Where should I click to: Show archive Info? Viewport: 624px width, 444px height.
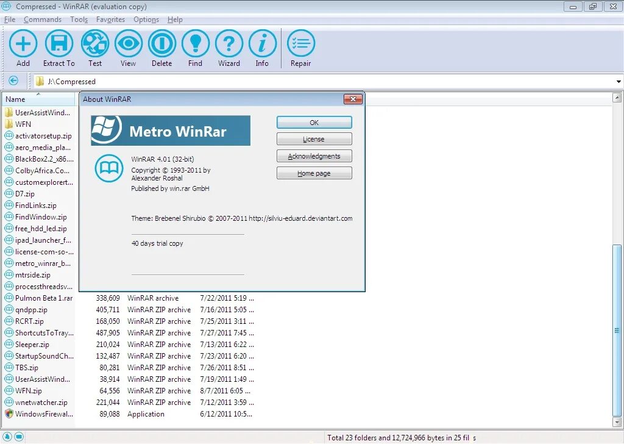click(x=262, y=43)
